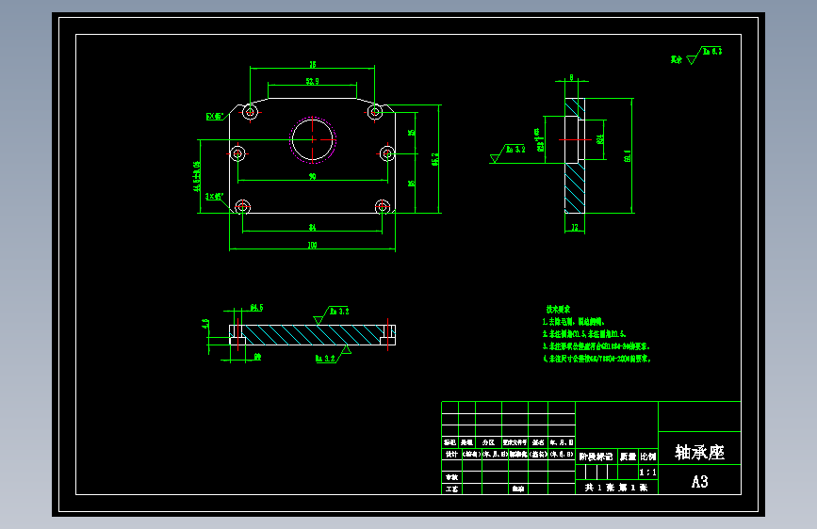Click the 工艺 row label
This screenshot has width=817, height=529.
coord(451,489)
